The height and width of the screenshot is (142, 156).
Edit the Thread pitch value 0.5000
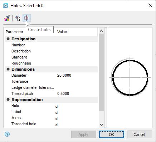(x=63, y=93)
